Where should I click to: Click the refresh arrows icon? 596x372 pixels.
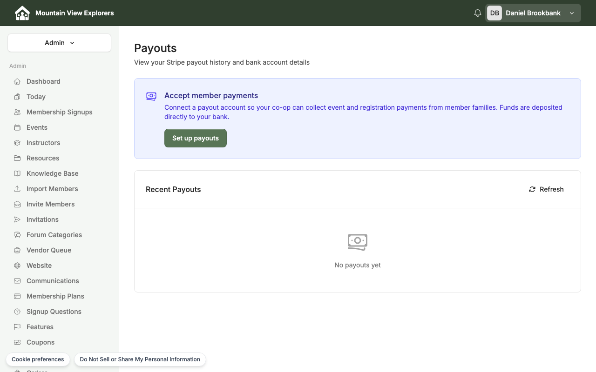[532, 189]
